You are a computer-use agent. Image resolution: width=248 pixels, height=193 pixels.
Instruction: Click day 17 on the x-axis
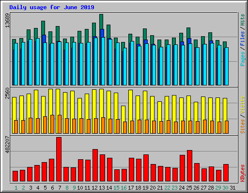coord(131,188)
